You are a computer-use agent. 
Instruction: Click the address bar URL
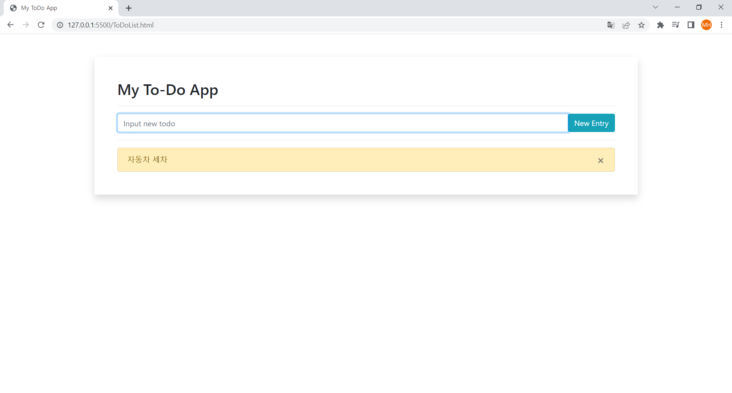pos(111,25)
